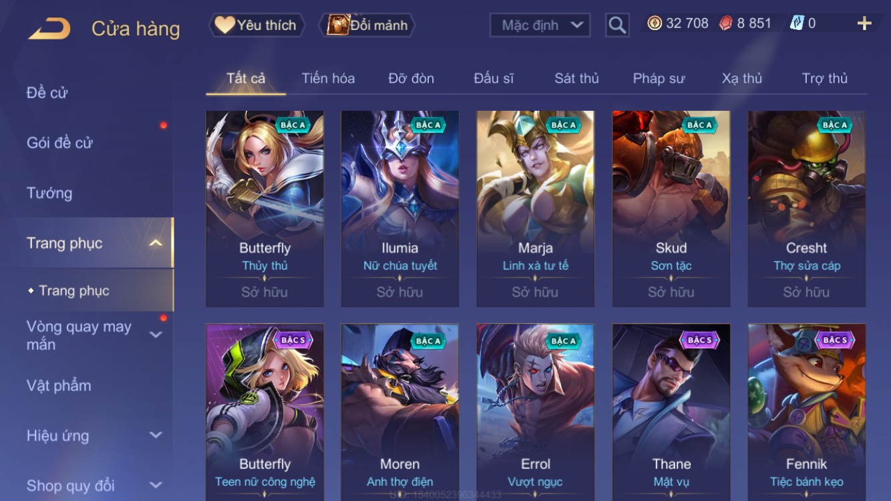The width and height of the screenshot is (891, 501).
Task: Expand the Shop quy đổi section
Action: (156, 485)
